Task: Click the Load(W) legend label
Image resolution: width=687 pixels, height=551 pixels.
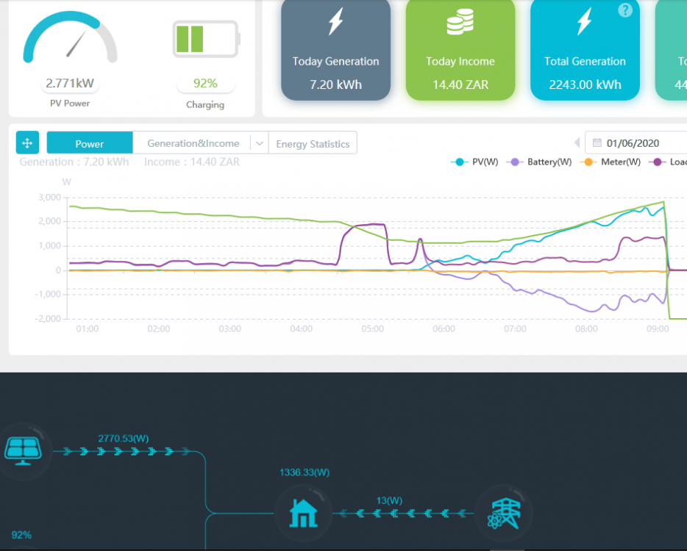Action: click(671, 162)
